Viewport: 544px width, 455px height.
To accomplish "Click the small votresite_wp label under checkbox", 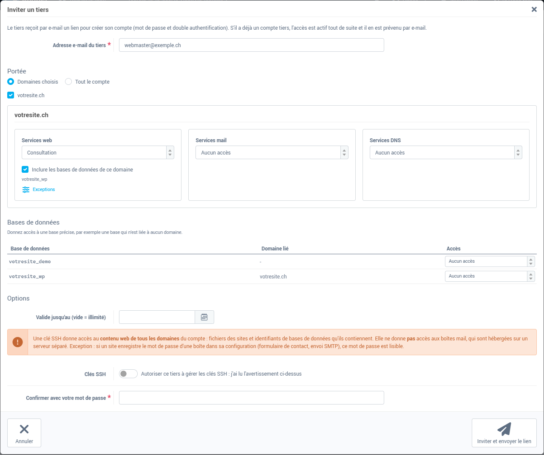I will [x=34, y=179].
